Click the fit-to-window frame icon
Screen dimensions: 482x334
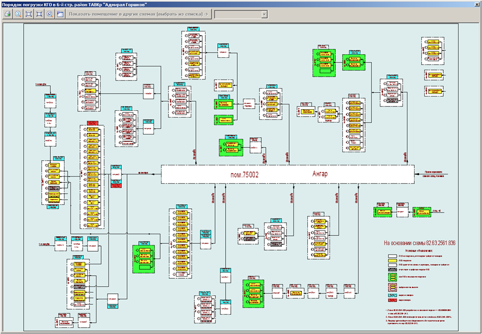pyautogui.click(x=29, y=14)
